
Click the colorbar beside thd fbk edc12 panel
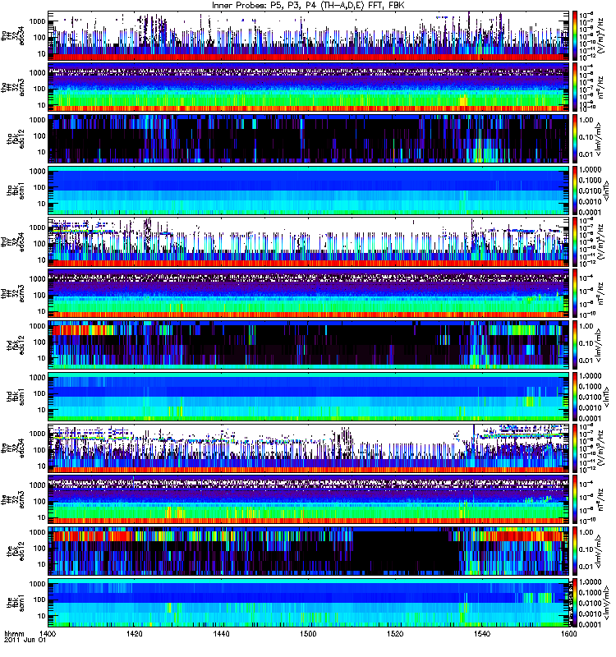pos(576,345)
